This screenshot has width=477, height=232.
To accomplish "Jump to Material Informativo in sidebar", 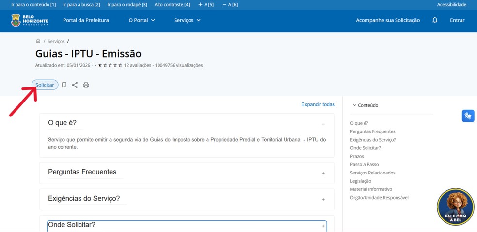I will (371, 189).
